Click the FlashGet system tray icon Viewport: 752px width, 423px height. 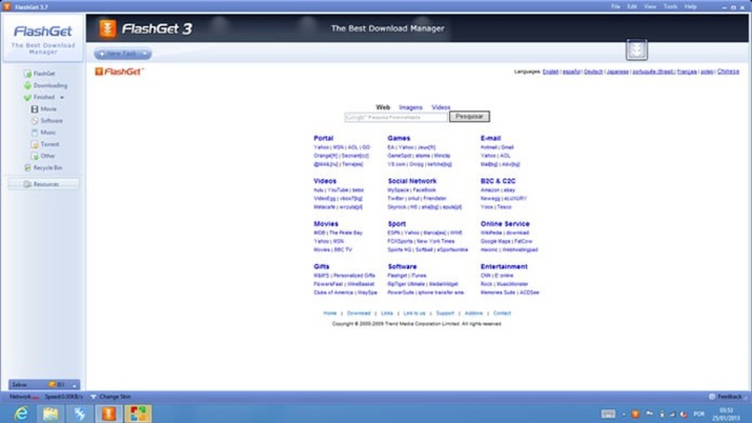[x=636, y=414]
